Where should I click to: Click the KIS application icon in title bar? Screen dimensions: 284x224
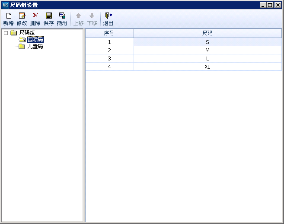(x=5, y=5)
